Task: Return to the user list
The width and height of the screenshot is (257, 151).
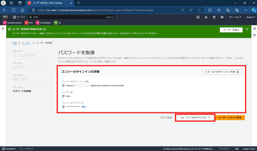Action: coord(230,118)
